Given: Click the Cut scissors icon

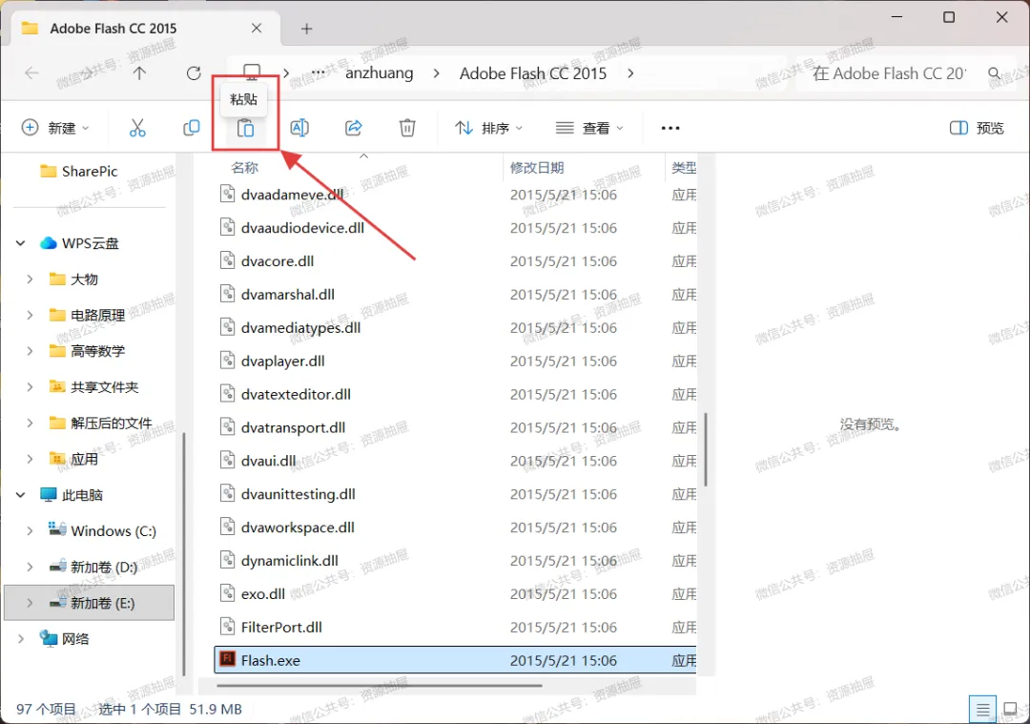Looking at the screenshot, I should coord(137,128).
